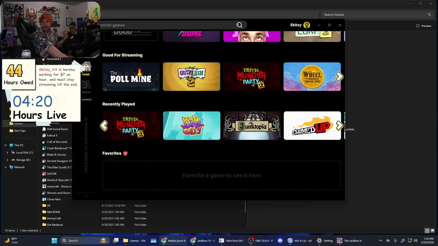The height and width of the screenshot is (246, 438).
Task: Open Settings app from the taskbar
Action: tap(325, 241)
